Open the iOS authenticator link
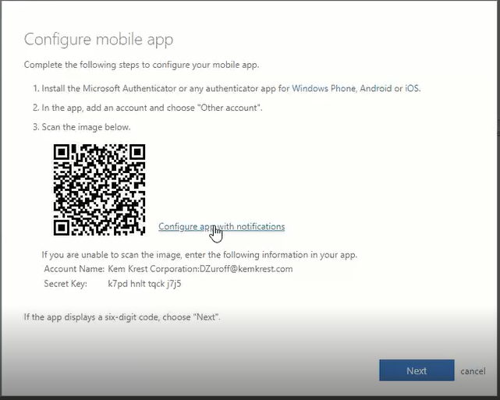The image size is (500, 400). point(411,89)
